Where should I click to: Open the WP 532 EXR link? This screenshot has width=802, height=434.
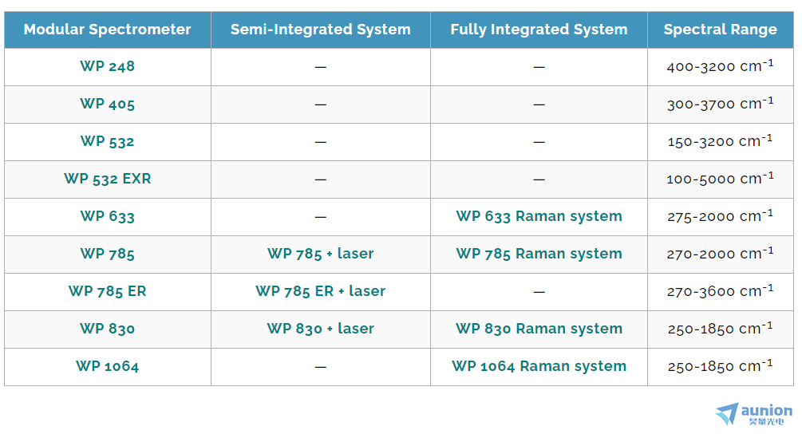click(x=108, y=179)
